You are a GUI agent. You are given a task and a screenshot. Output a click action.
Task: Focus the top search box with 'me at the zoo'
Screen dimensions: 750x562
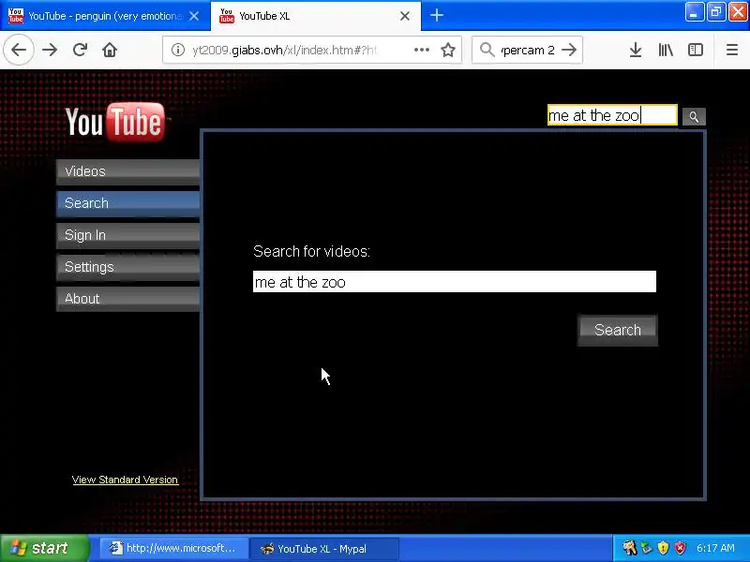pos(612,115)
